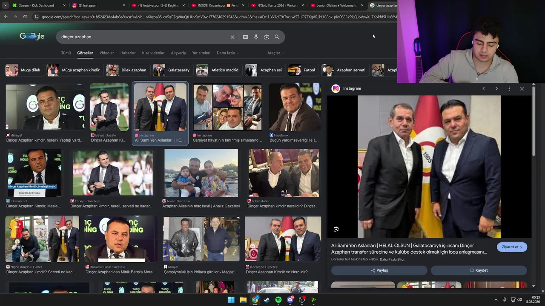Screen dimensions: 545x306
Task: Click the 'Ziyaret et' button
Action: pos(512,247)
